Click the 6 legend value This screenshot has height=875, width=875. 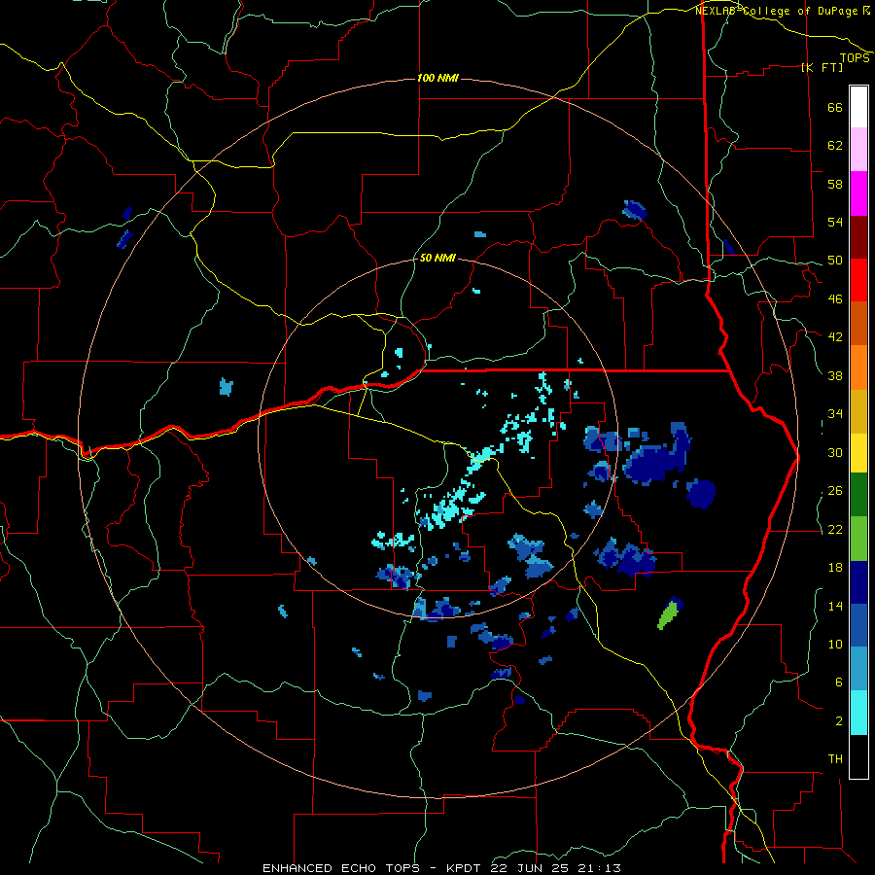pos(839,682)
